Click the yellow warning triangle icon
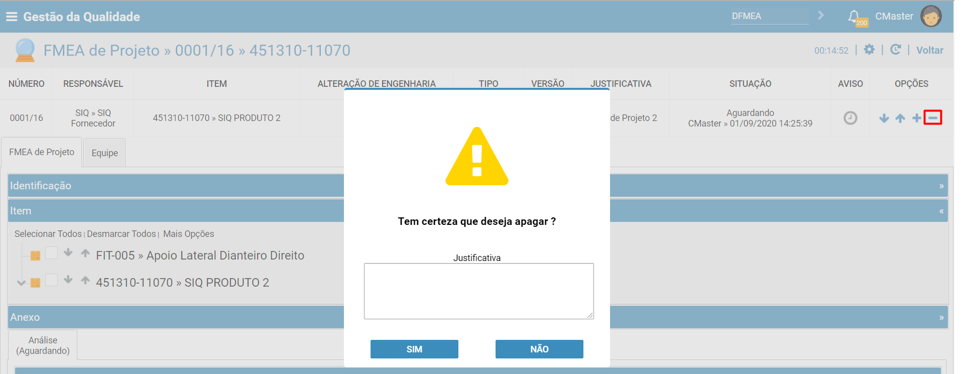964x374 pixels. pyautogui.click(x=477, y=157)
